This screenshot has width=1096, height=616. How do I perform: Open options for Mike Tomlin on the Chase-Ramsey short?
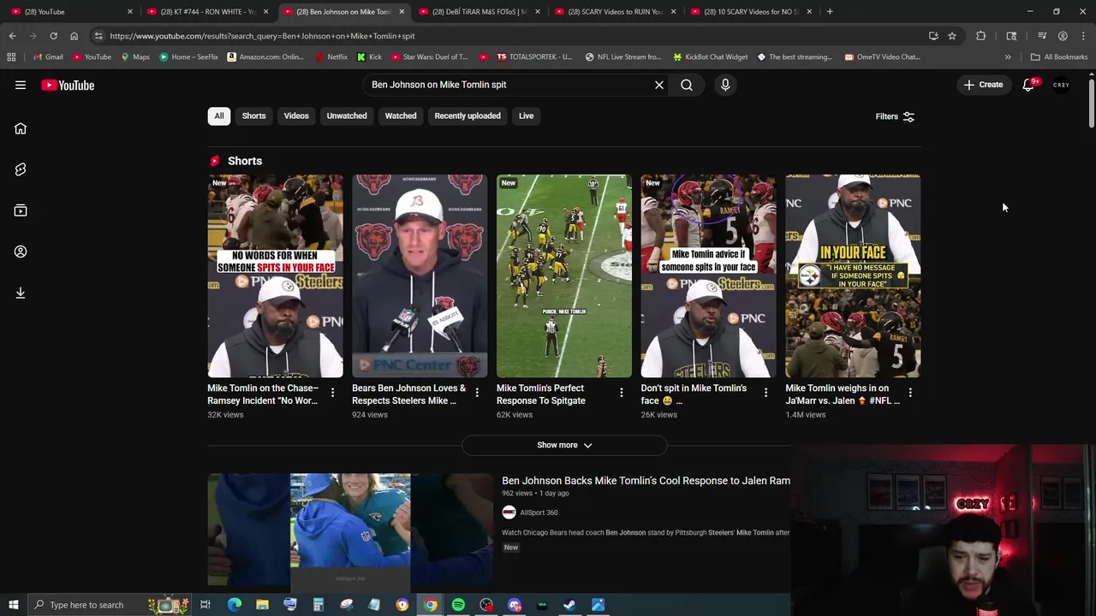[x=333, y=393]
